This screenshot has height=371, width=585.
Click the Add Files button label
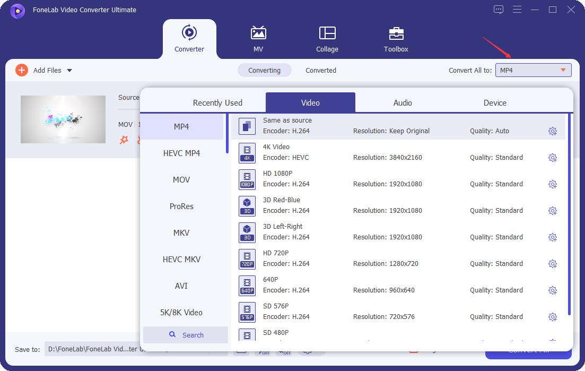click(x=47, y=70)
